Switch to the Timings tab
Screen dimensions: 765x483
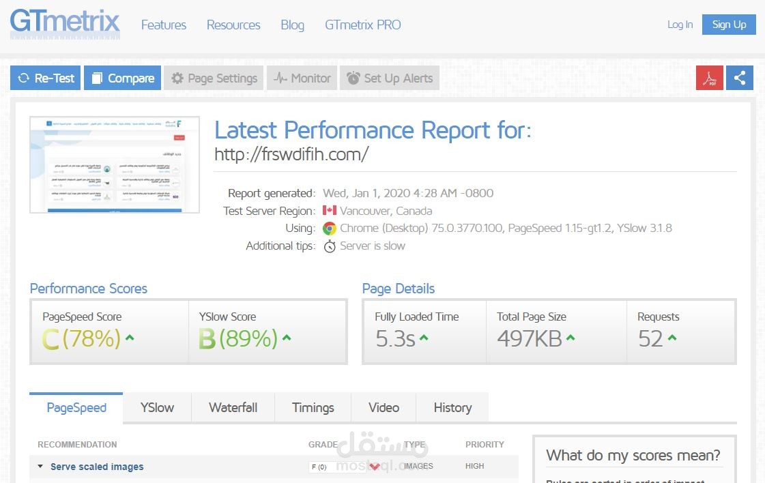313,407
